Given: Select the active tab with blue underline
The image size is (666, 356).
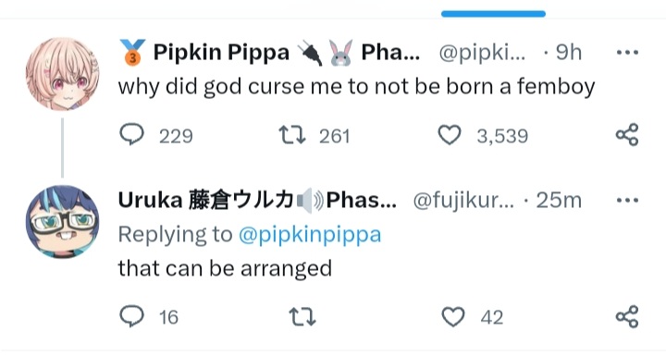Looking at the screenshot, I should [x=493, y=14].
